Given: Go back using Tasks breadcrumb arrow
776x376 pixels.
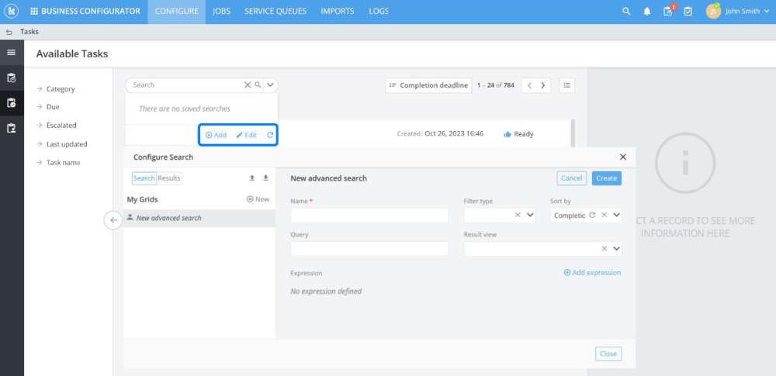Looking at the screenshot, I should pyautogui.click(x=9, y=32).
